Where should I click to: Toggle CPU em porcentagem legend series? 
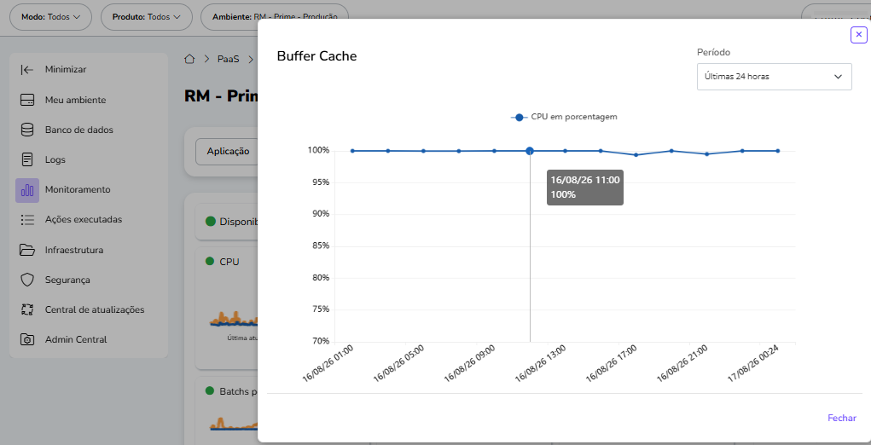click(x=564, y=117)
